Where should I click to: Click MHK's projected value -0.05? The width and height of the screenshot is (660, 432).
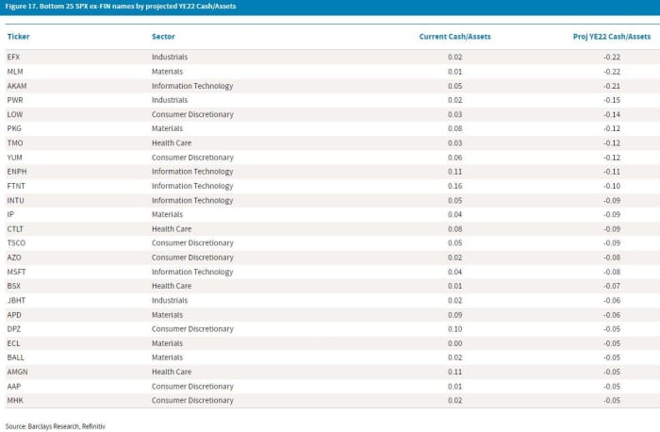(612, 401)
